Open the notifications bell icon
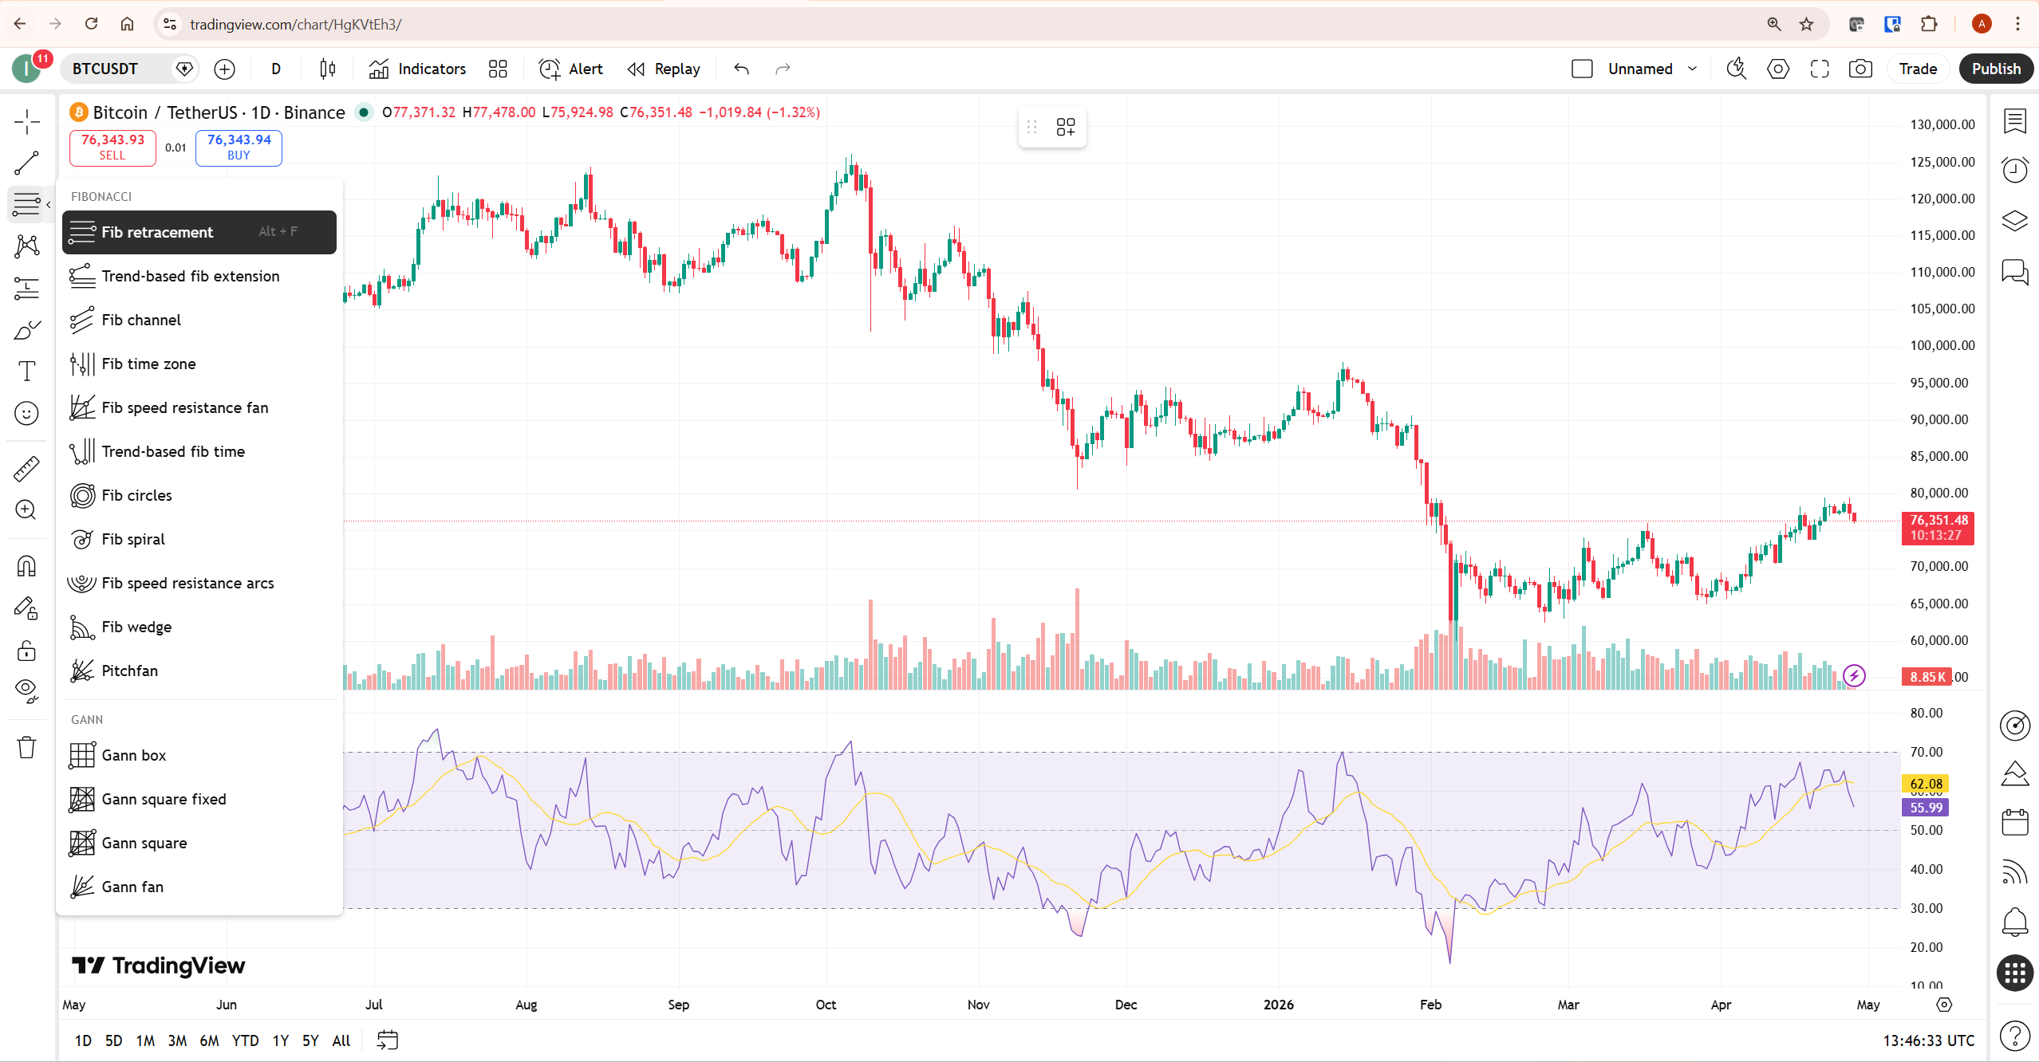Viewport: 2039px width, 1062px height. click(x=2015, y=922)
